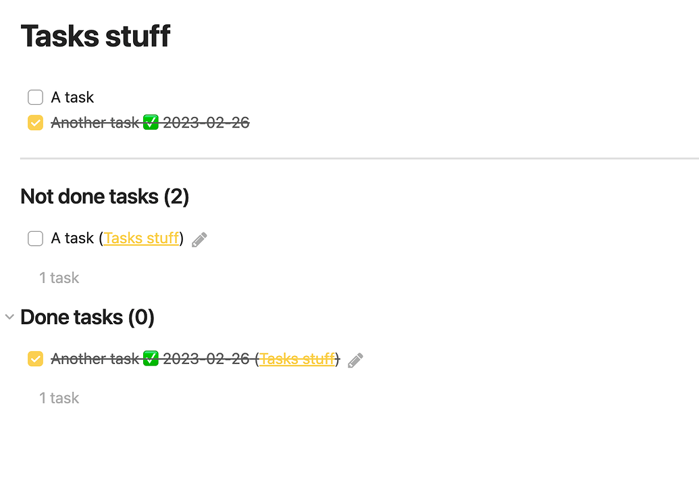Click the 2023-02-26 date in Done tasks result
The width and height of the screenshot is (699, 485).
pyautogui.click(x=206, y=359)
